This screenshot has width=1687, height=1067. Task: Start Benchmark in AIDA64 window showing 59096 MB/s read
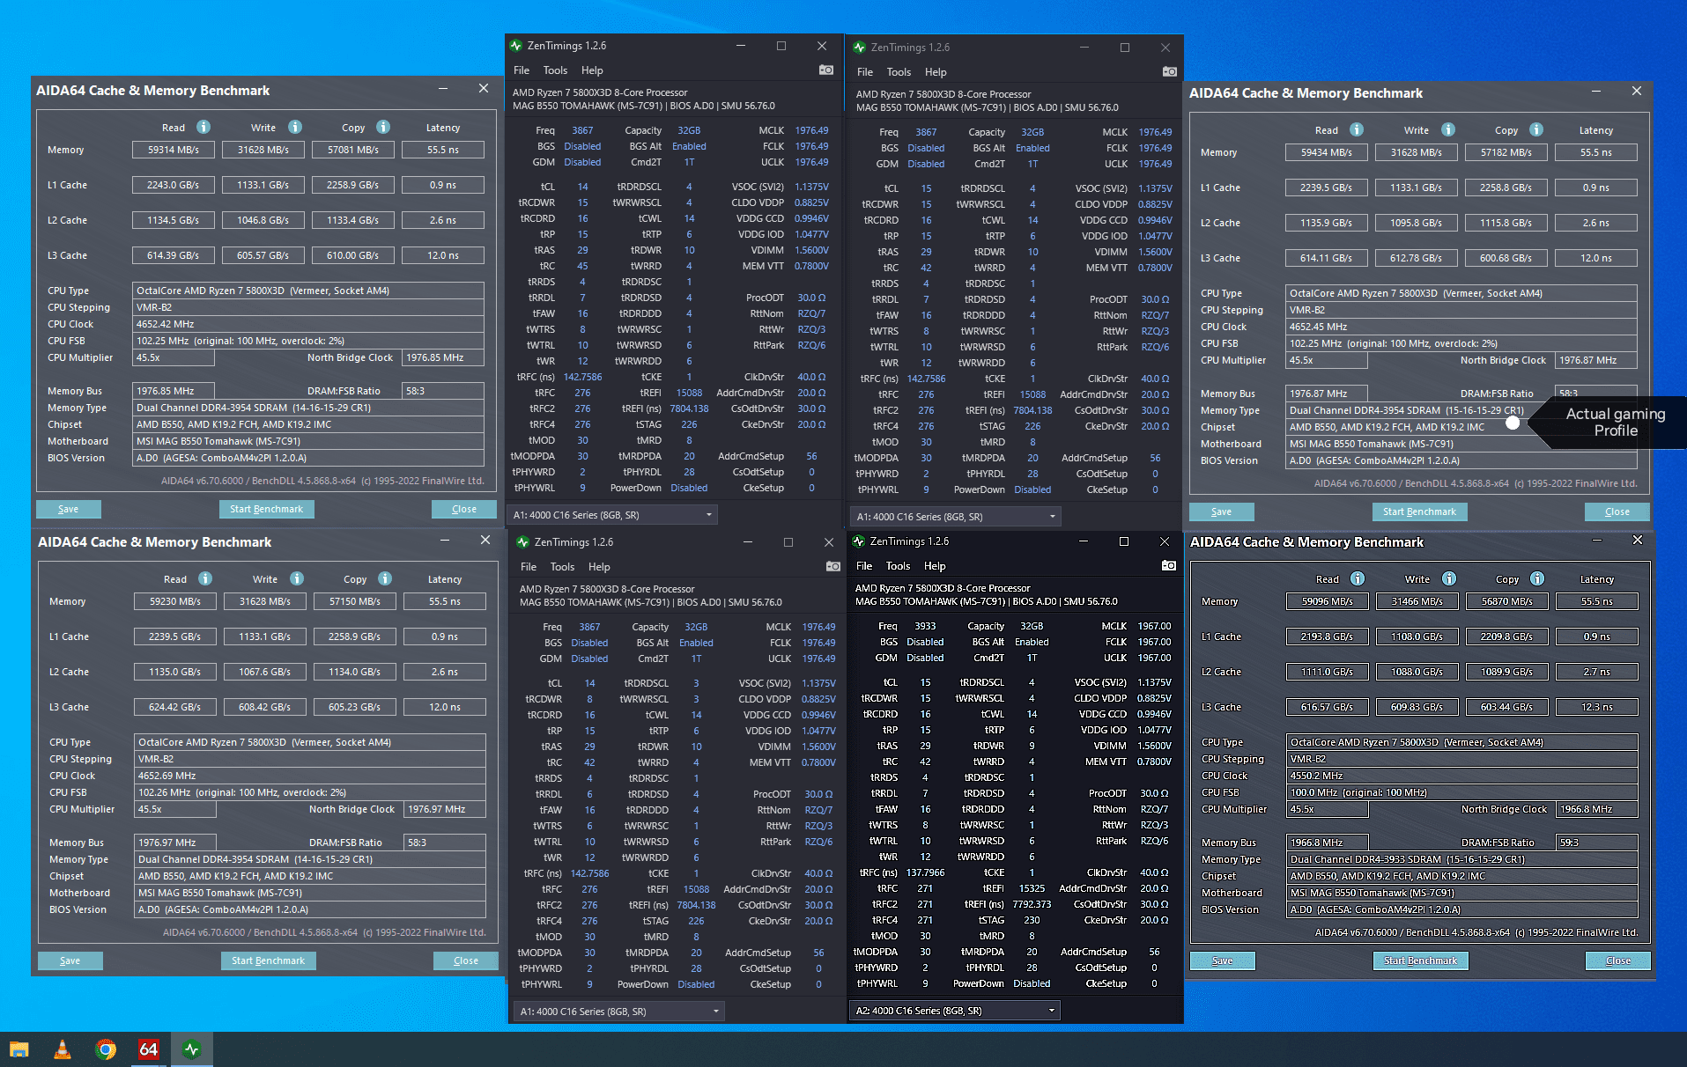(x=1420, y=960)
